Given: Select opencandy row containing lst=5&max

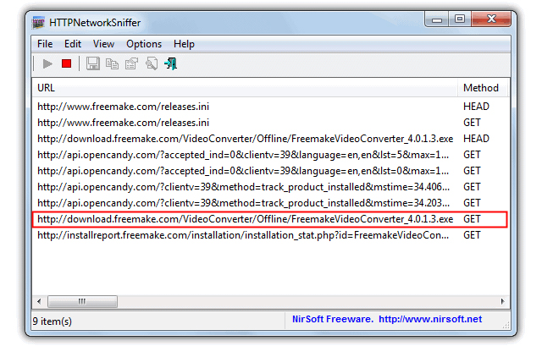Looking at the screenshot, I should 271,155.
